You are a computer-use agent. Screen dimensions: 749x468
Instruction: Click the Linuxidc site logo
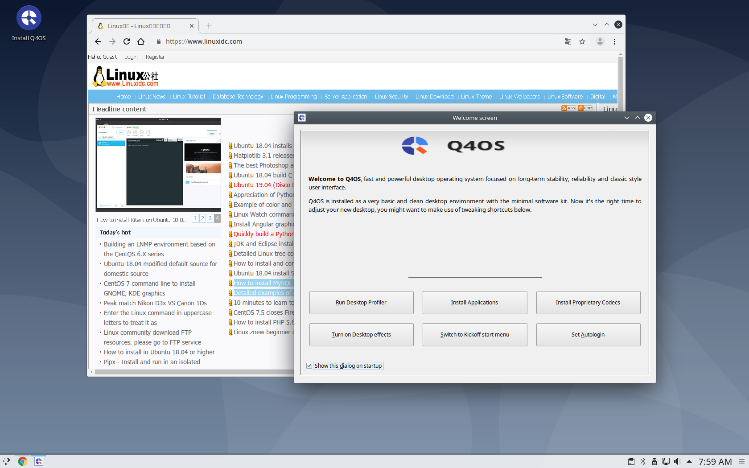pyautogui.click(x=126, y=76)
